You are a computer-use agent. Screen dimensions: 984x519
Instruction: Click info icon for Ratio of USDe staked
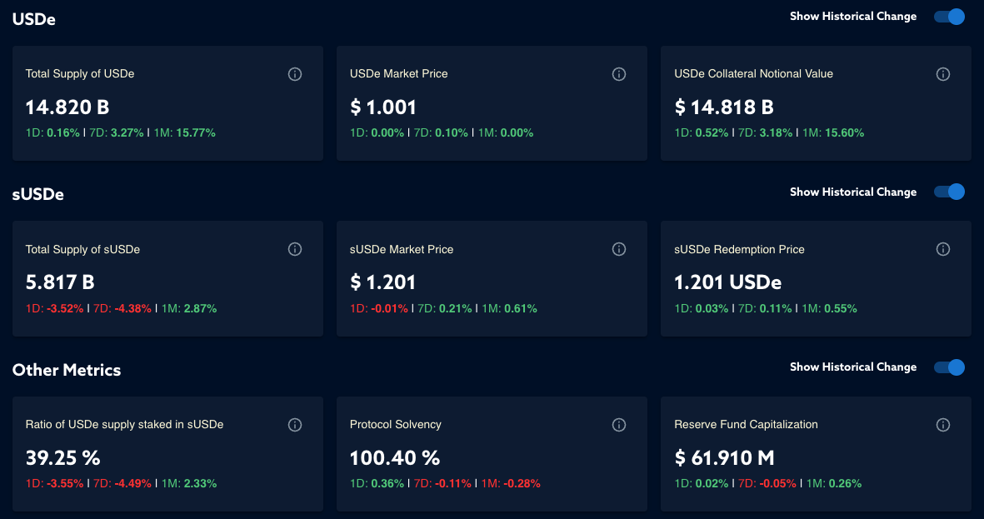pyautogui.click(x=295, y=425)
